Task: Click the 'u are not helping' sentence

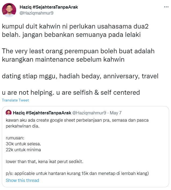Action: click(71, 93)
